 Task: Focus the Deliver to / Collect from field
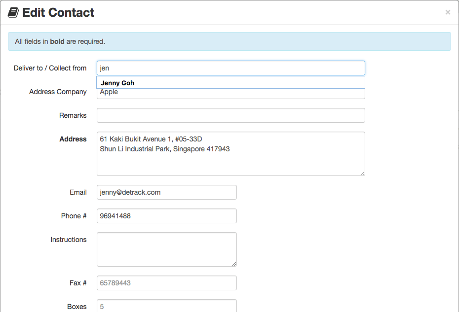point(230,68)
